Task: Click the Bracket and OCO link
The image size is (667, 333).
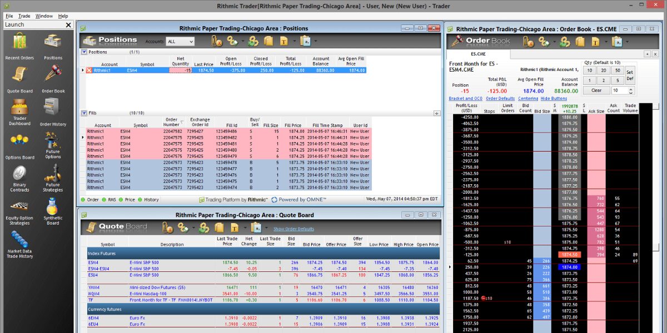Action: [x=466, y=98]
